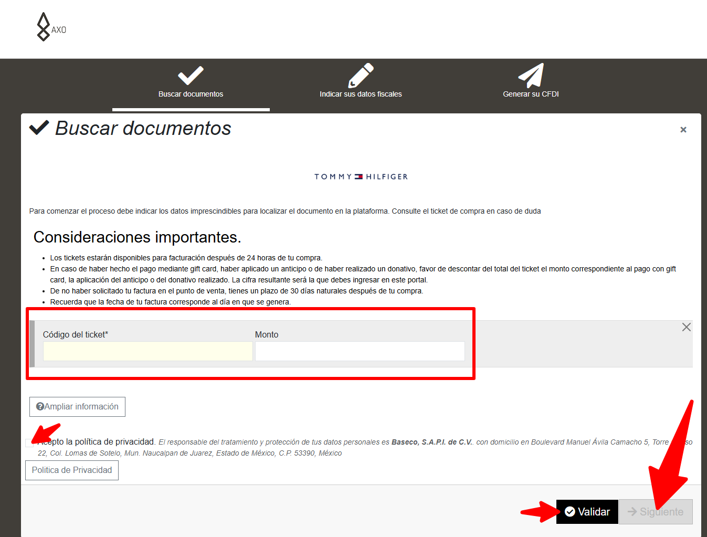Focus the Código del ticket input field
707x537 pixels.
click(147, 351)
